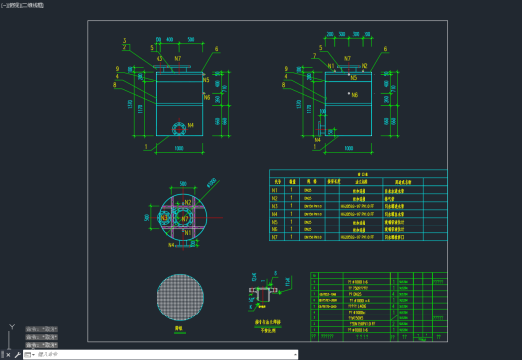Select 1000 width dimension below left elevation
The height and width of the screenshot is (360, 522).
[x=179, y=148]
